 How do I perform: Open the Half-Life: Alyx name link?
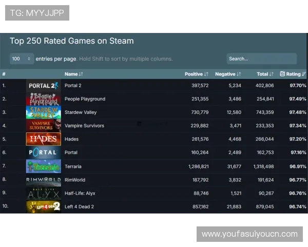click(80, 193)
